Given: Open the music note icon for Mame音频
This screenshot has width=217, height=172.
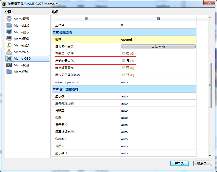Looking at the screenshot, I should click(9, 45).
